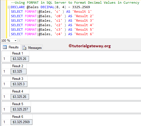Select cell $3,325.3 under Result 3

(x=19, y=84)
